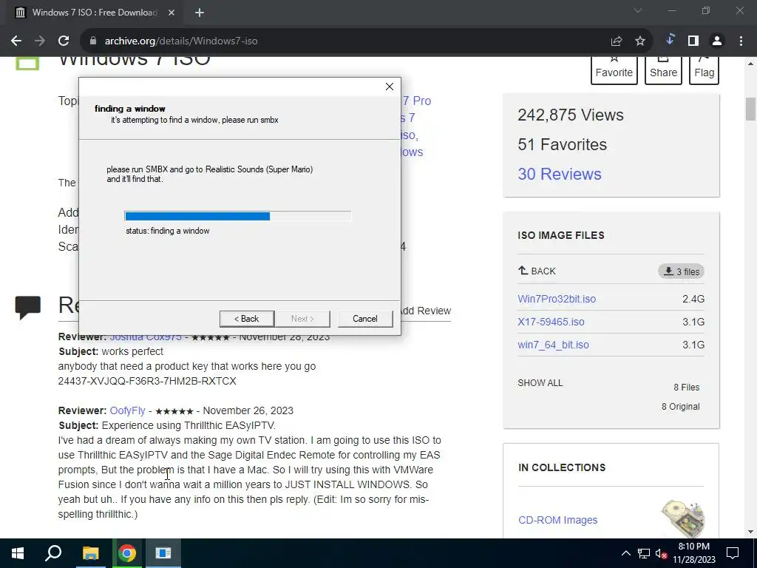Close the finding a window dialog
Screen dimensions: 757x568
point(390,87)
